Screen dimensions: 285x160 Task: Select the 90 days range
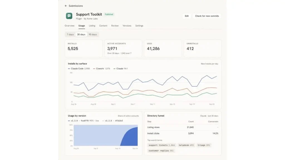pos(93,34)
